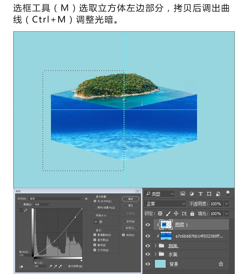Open the 通道 RGB channel dropdown
248x274 pixels.
(42, 204)
